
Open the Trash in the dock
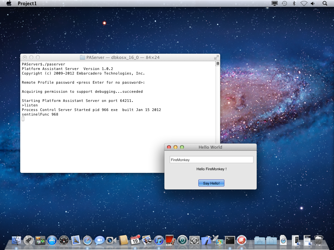(x=319, y=241)
